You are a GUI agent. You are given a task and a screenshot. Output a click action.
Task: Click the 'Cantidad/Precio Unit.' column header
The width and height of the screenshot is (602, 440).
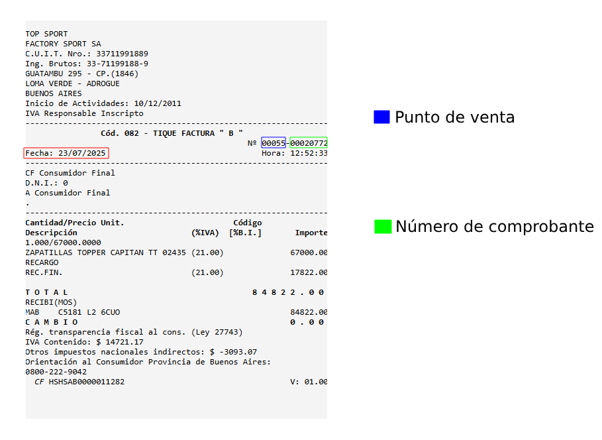point(75,223)
